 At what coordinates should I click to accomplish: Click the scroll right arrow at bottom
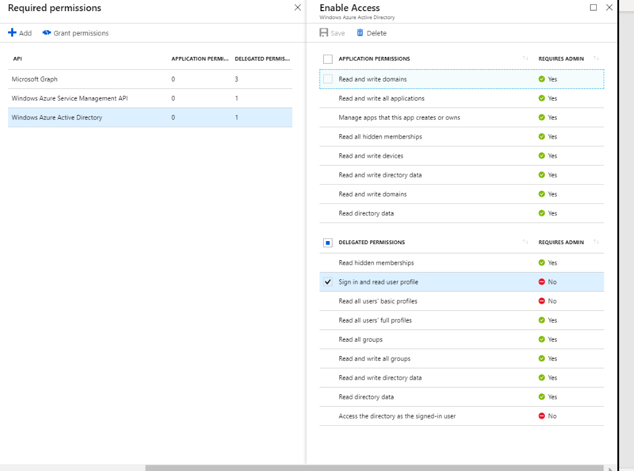click(610, 469)
